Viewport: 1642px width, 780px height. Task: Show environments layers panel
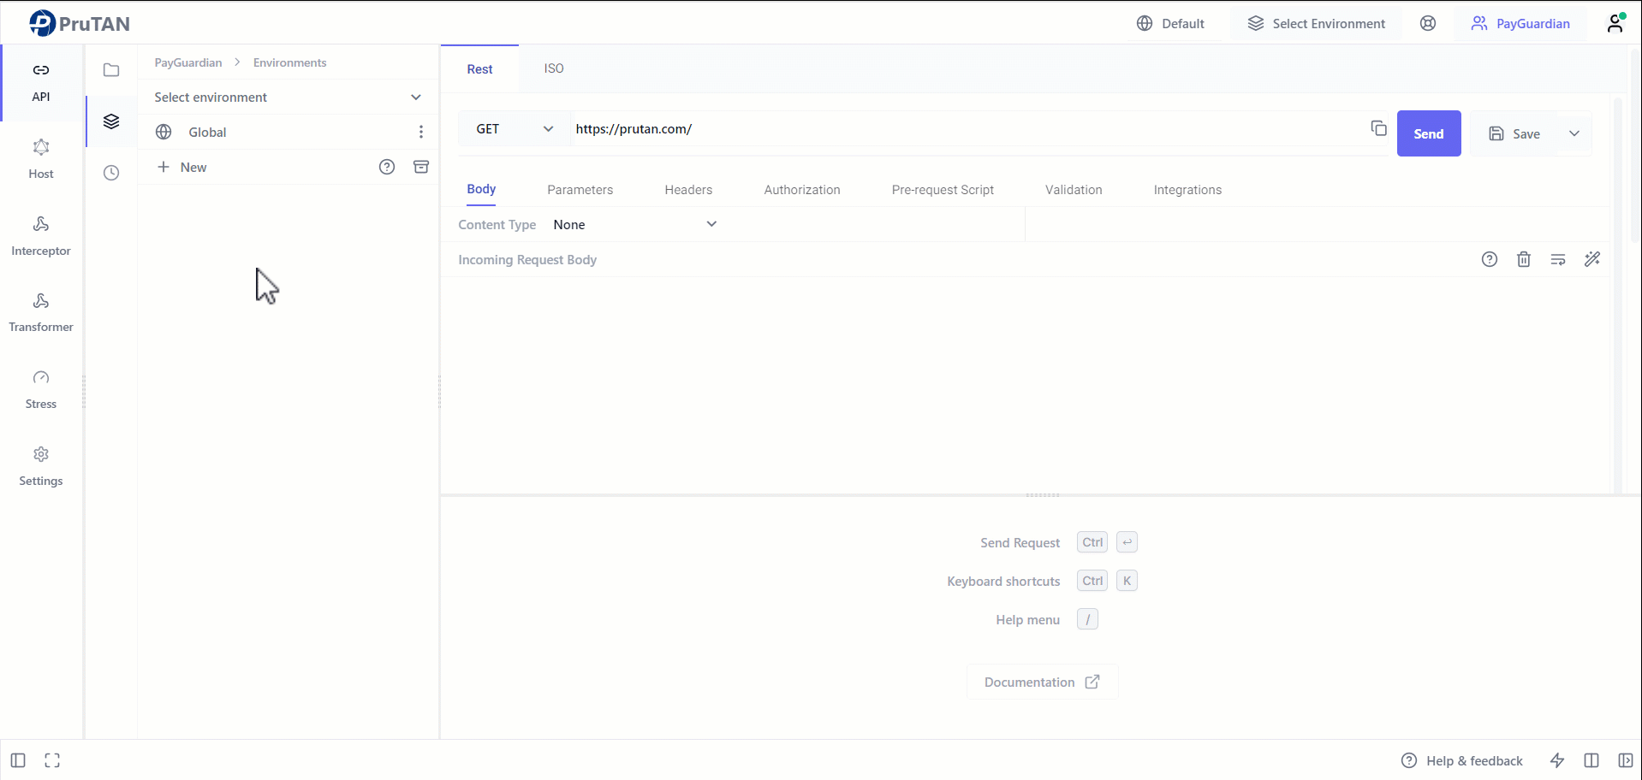[111, 121]
